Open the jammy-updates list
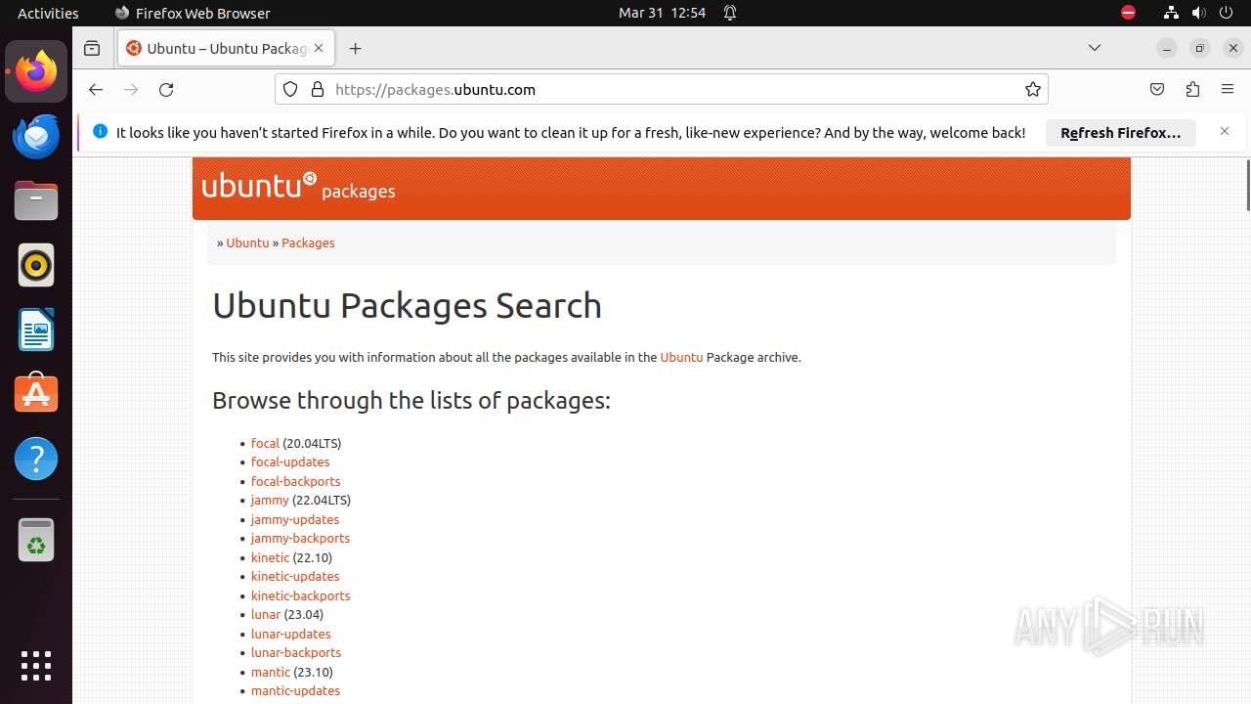 click(x=295, y=519)
